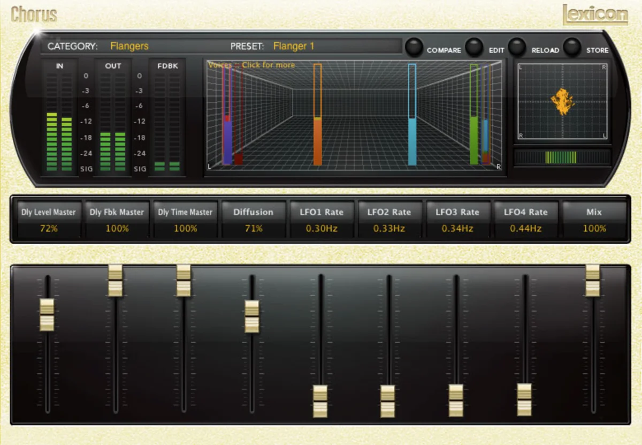Screen dimensions: 642x445
Task: Select the light blue voice bar
Action: point(412,114)
